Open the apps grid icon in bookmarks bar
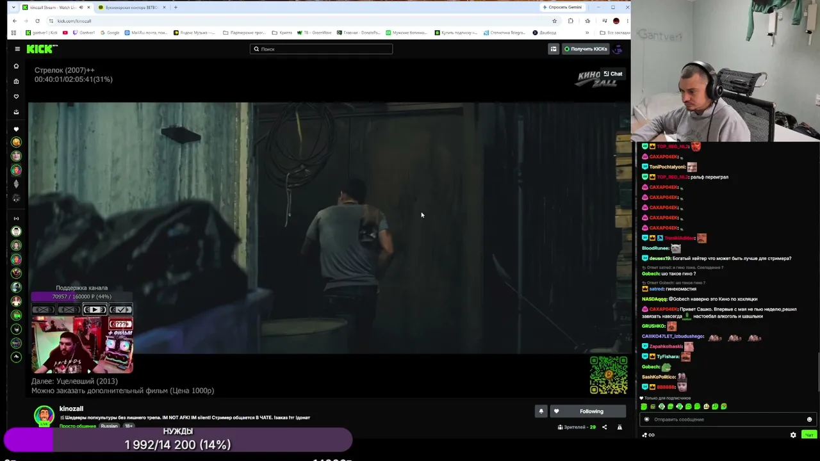Viewport: 820px width, 461px height. point(13,33)
